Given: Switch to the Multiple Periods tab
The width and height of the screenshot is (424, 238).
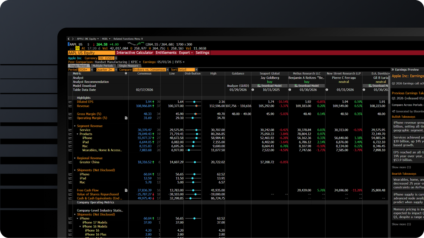Looking at the screenshot, I should tap(103, 66).
